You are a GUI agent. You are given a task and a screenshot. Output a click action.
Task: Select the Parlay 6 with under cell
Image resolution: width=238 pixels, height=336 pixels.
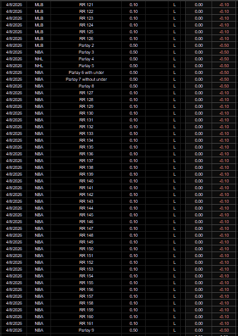86,73
